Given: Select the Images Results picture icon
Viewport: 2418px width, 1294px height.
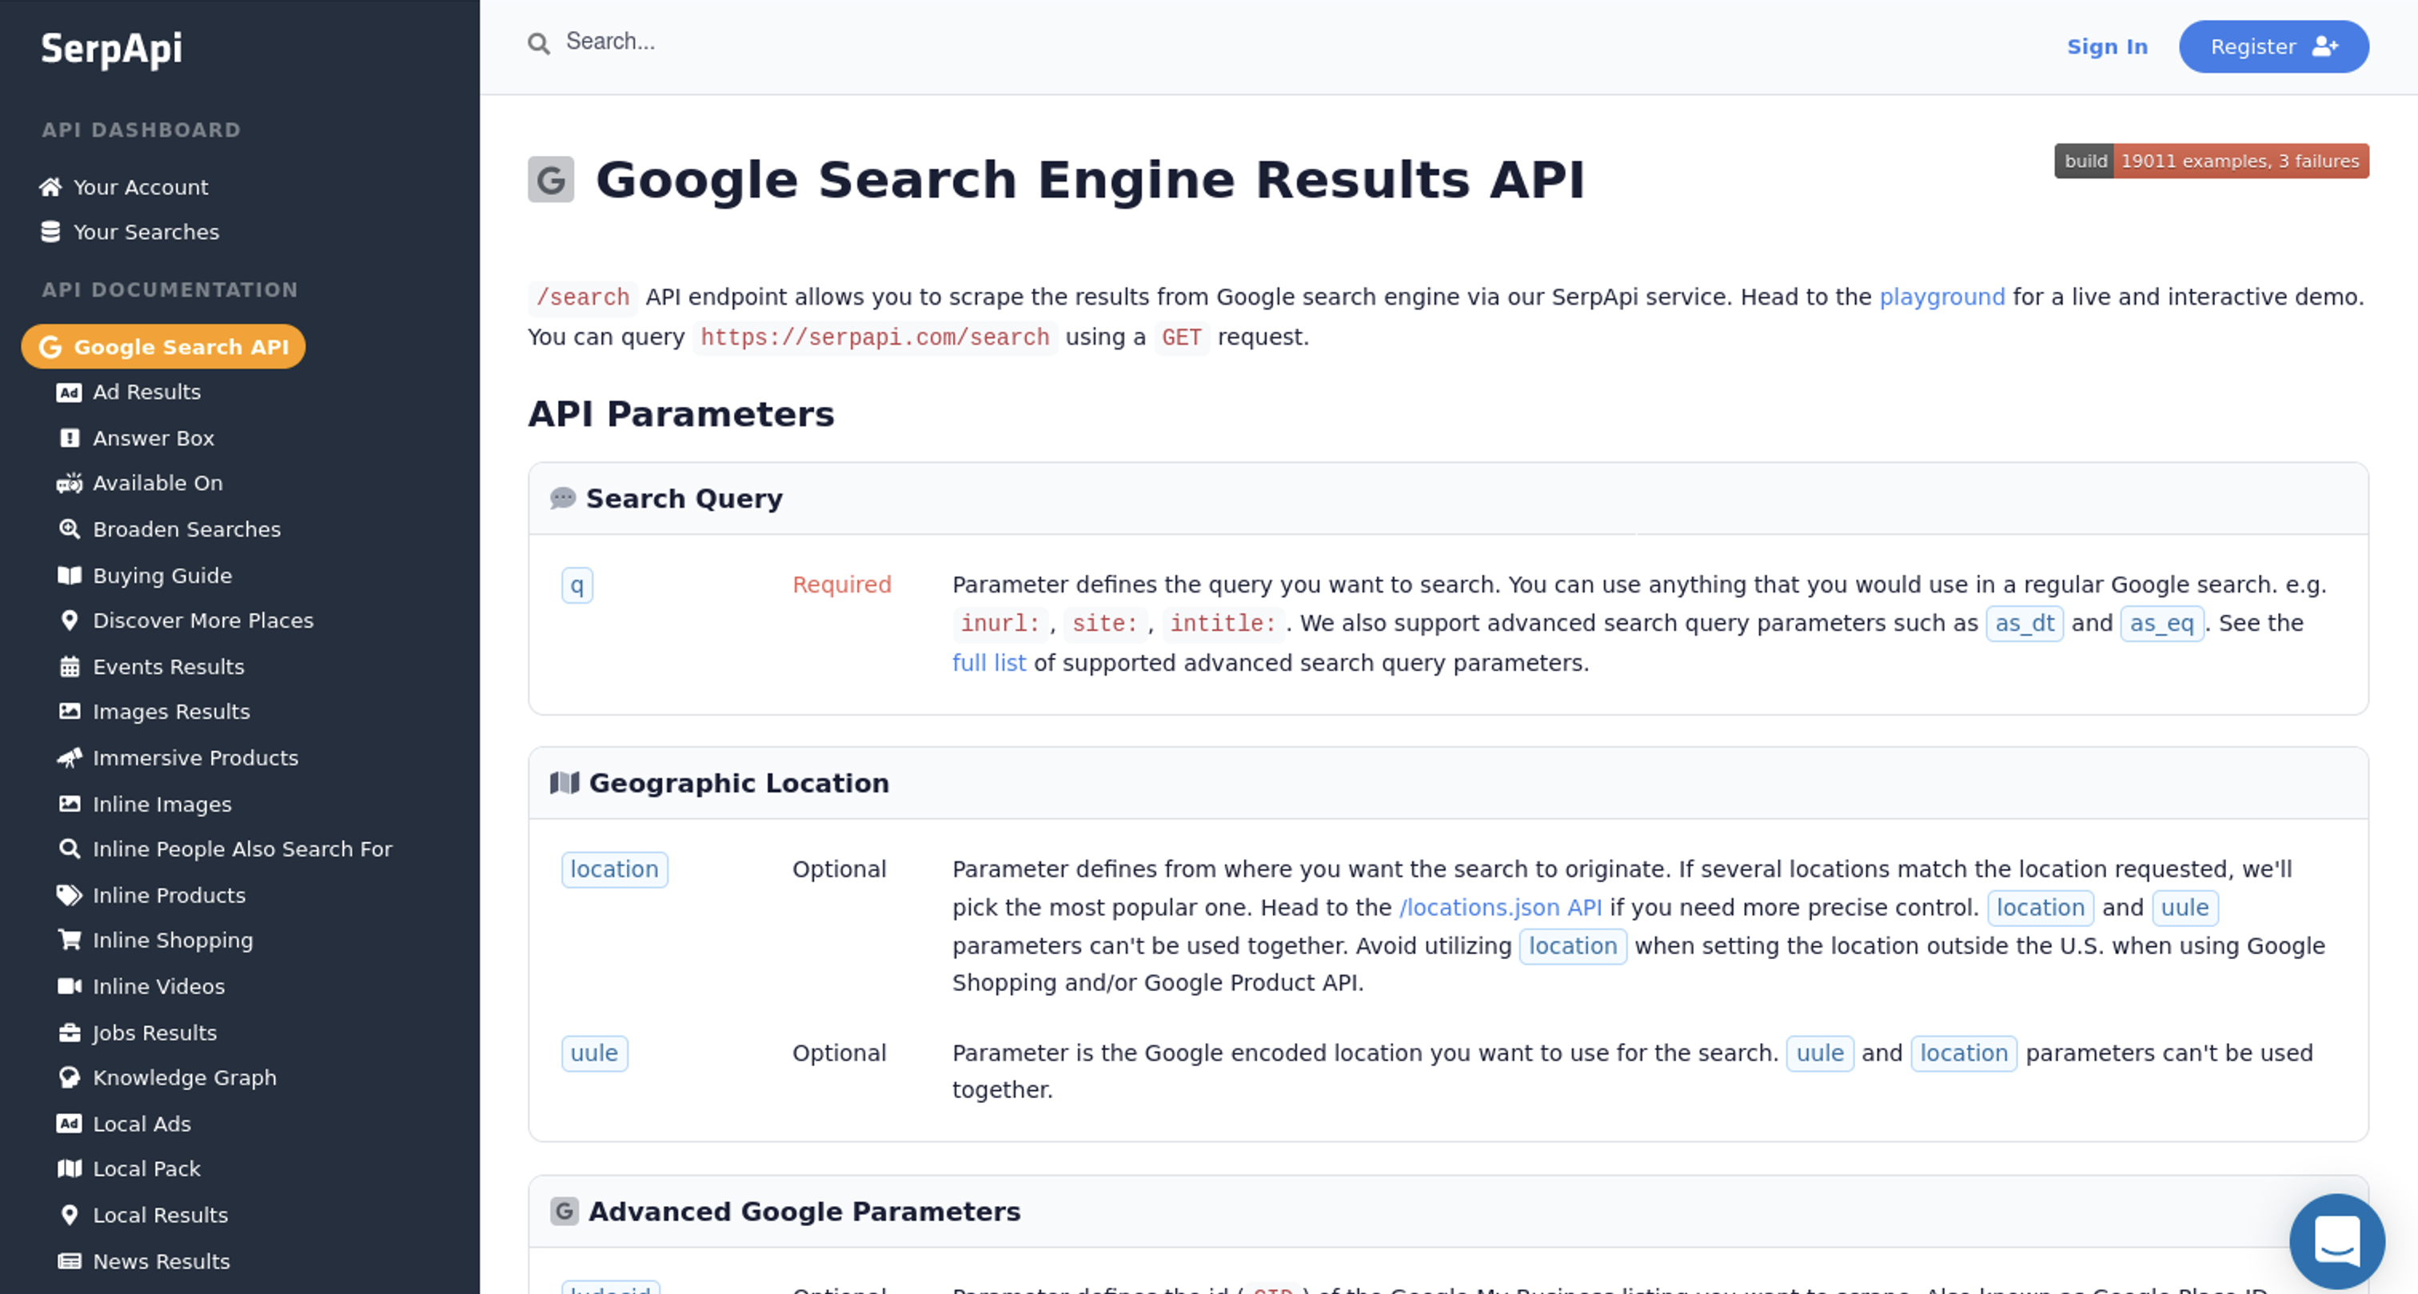Looking at the screenshot, I should pyautogui.click(x=70, y=712).
